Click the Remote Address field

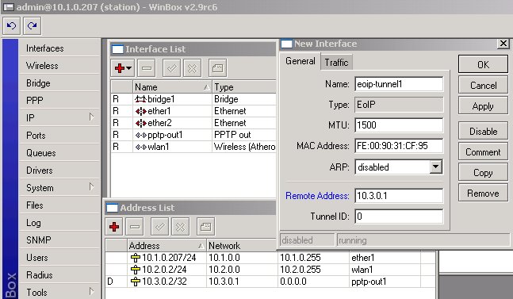click(x=399, y=196)
